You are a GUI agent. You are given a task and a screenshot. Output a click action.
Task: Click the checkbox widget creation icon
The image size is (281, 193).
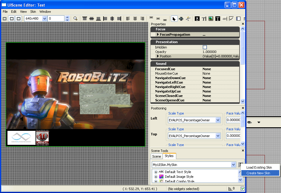point(231,18)
